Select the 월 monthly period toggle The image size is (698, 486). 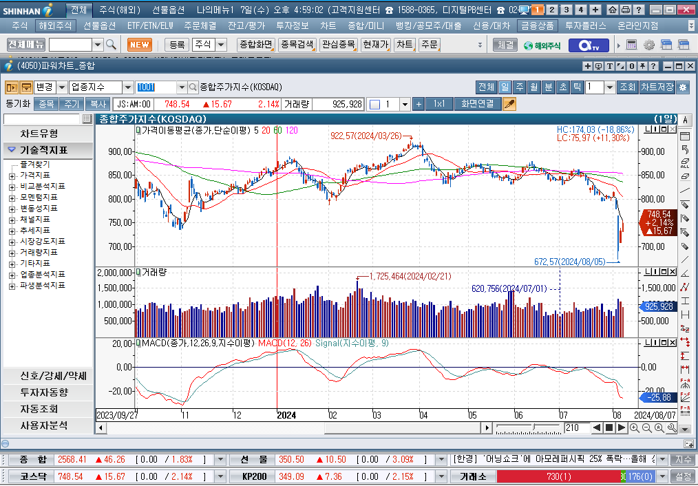click(x=533, y=87)
